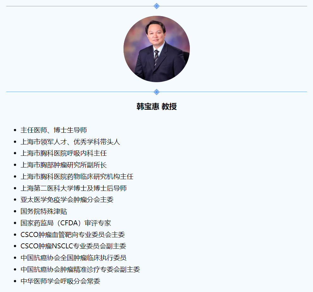The width and height of the screenshot is (313, 292).
Task: Click the bullet point before 国务院特殊津贴
Action: 15,212
